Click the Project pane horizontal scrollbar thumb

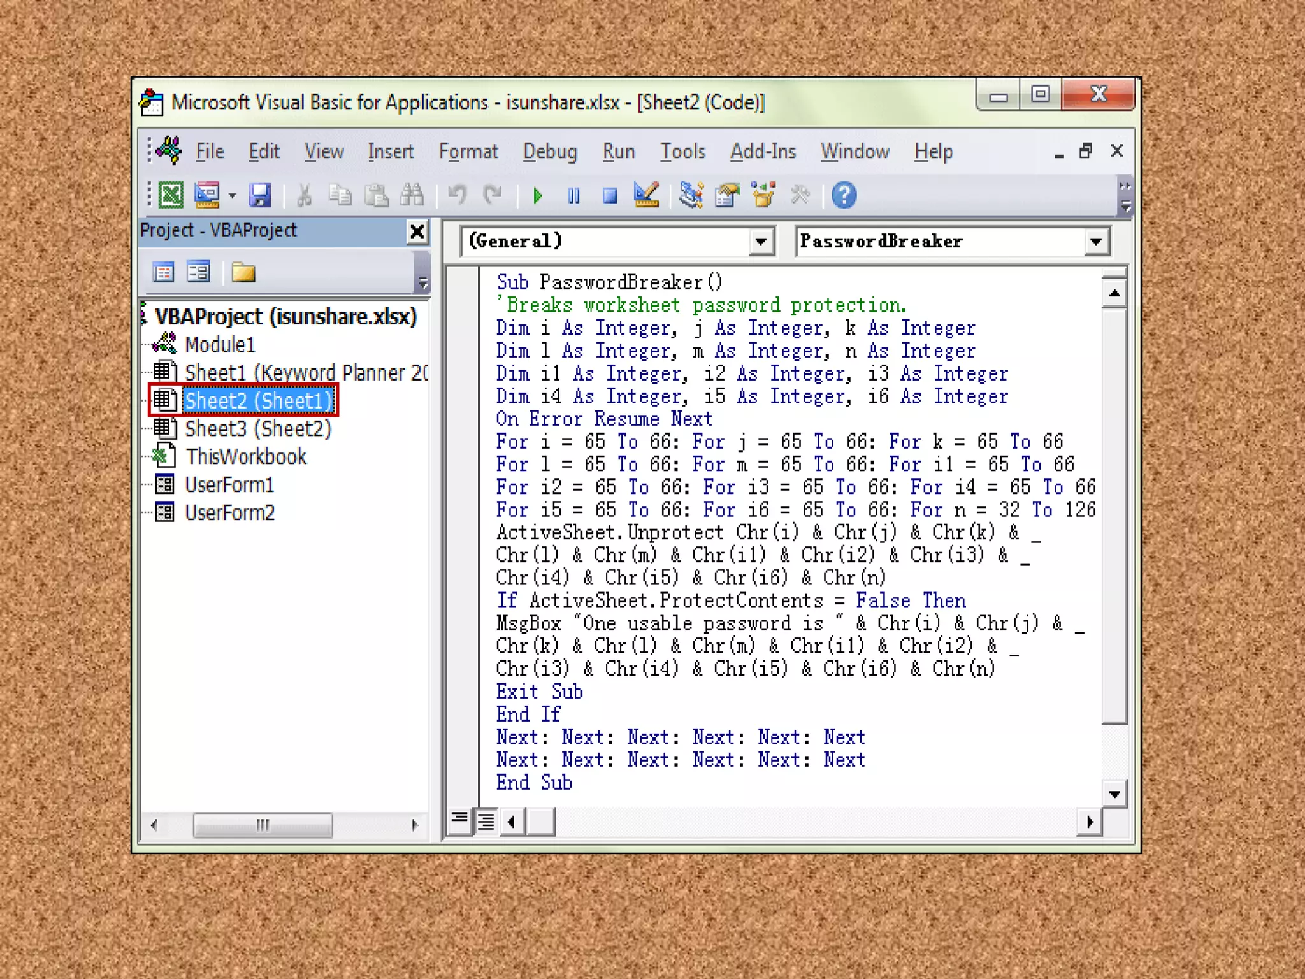(263, 825)
